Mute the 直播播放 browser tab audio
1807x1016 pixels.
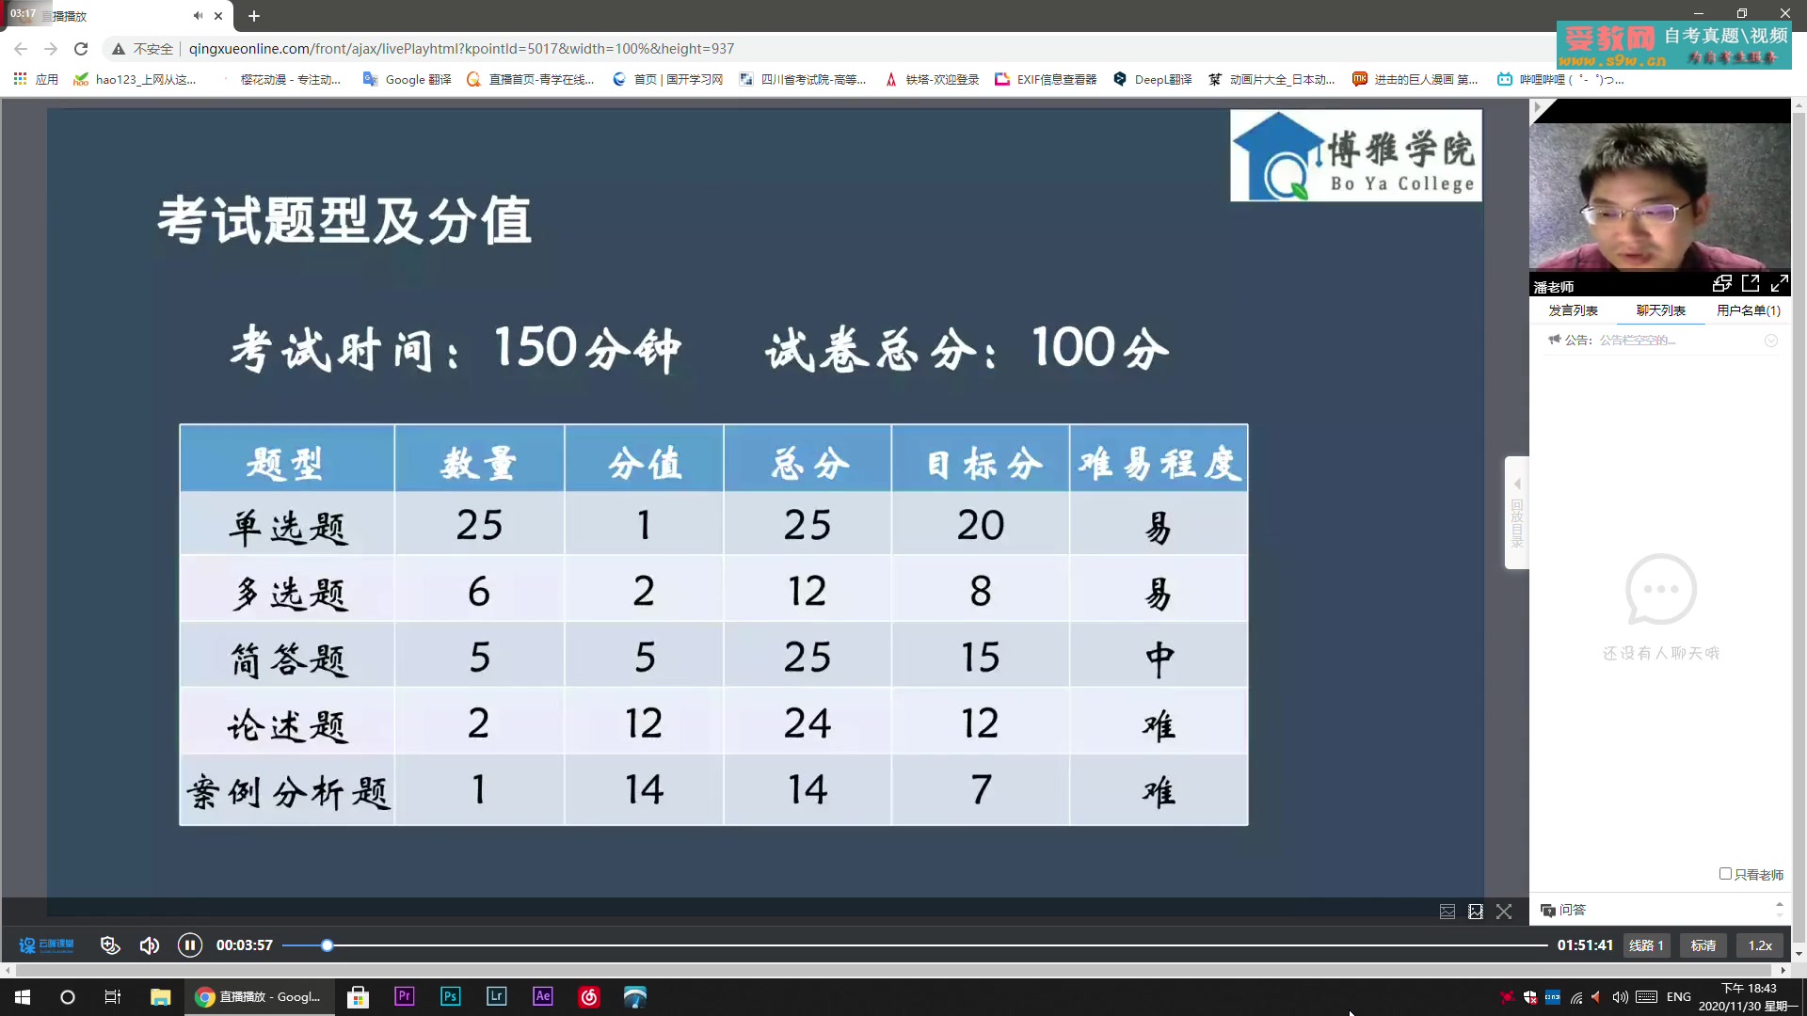pos(198,16)
